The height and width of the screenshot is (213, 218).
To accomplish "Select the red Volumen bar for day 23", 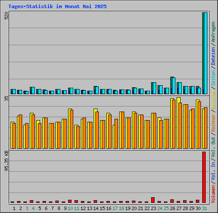I will [153, 200].
